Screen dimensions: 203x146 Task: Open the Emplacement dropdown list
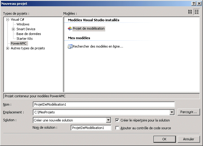(x=172, y=112)
